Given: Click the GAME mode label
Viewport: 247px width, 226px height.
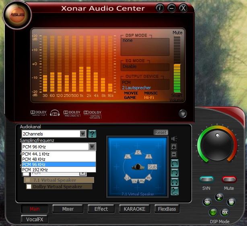Looking at the screenshot, I should tap(130, 97).
